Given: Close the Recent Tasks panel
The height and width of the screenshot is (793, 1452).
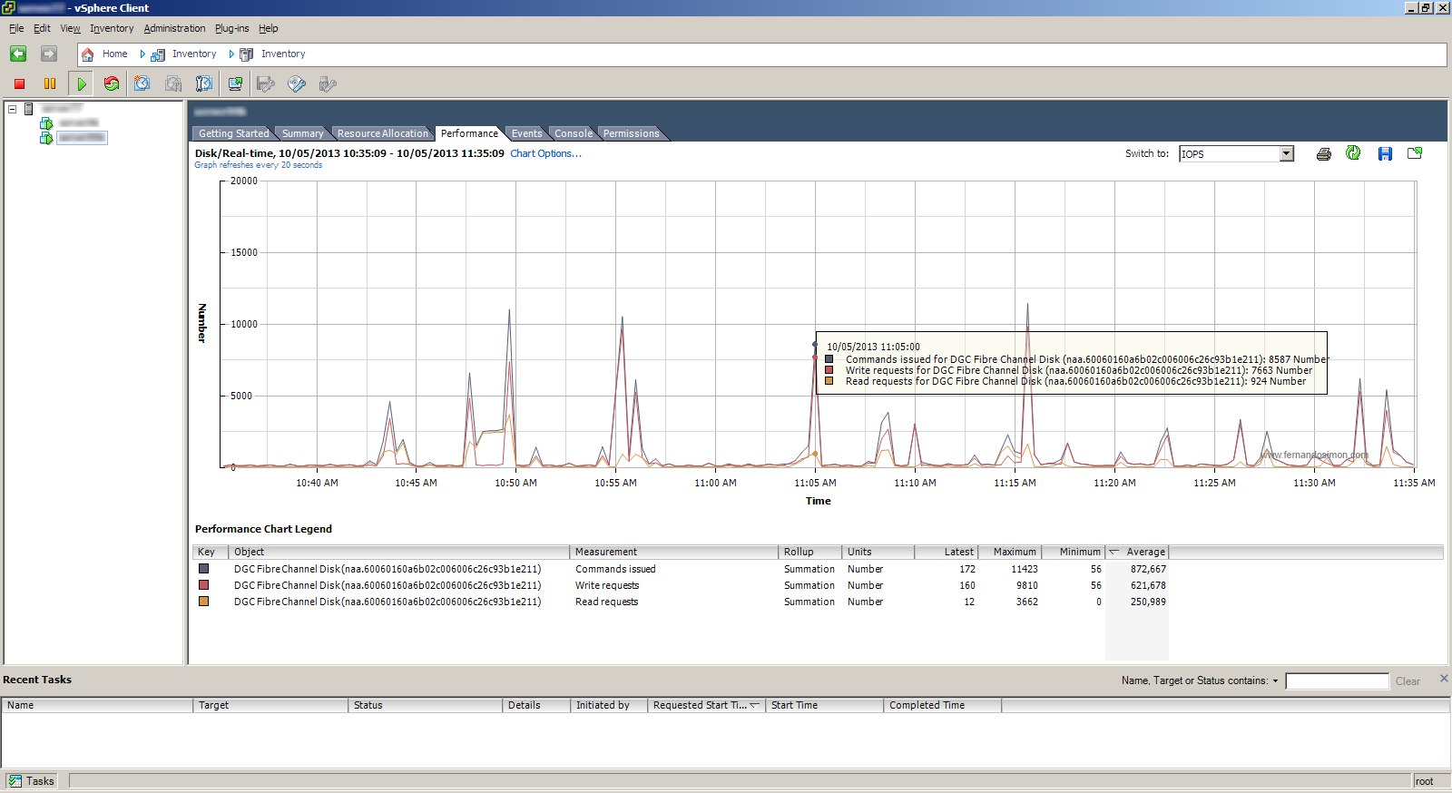Looking at the screenshot, I should (x=1444, y=679).
